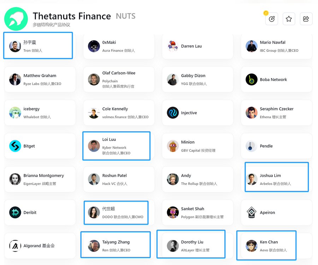Click the edit pencil icon at top right
318x265 pixels.
pos(271,19)
